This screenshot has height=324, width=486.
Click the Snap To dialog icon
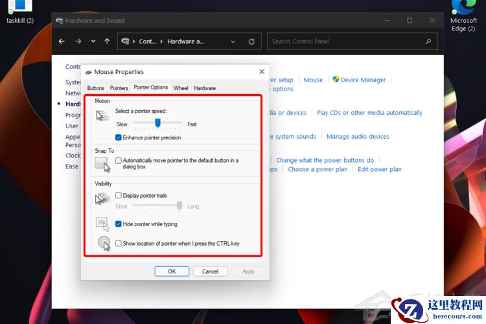point(102,165)
